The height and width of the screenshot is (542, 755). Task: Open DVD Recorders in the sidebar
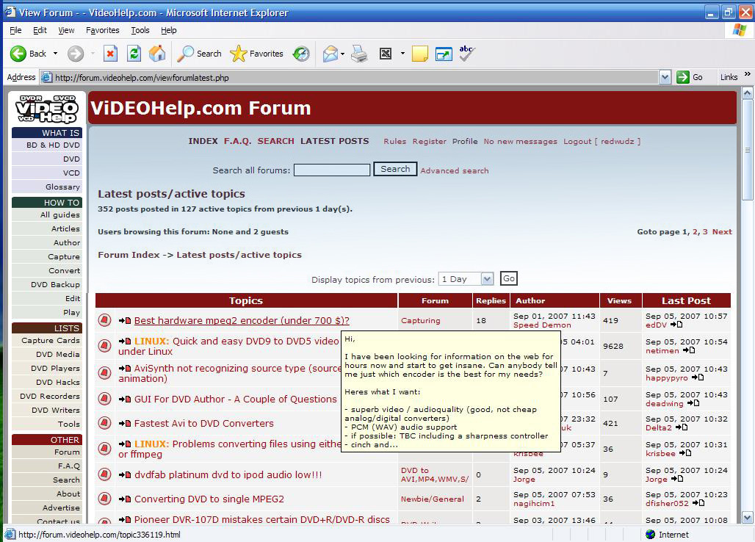point(50,396)
